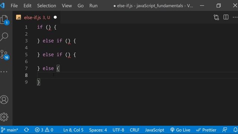Minimize the VS Code window
Viewport: 238px width, 134px height.
point(202,6)
